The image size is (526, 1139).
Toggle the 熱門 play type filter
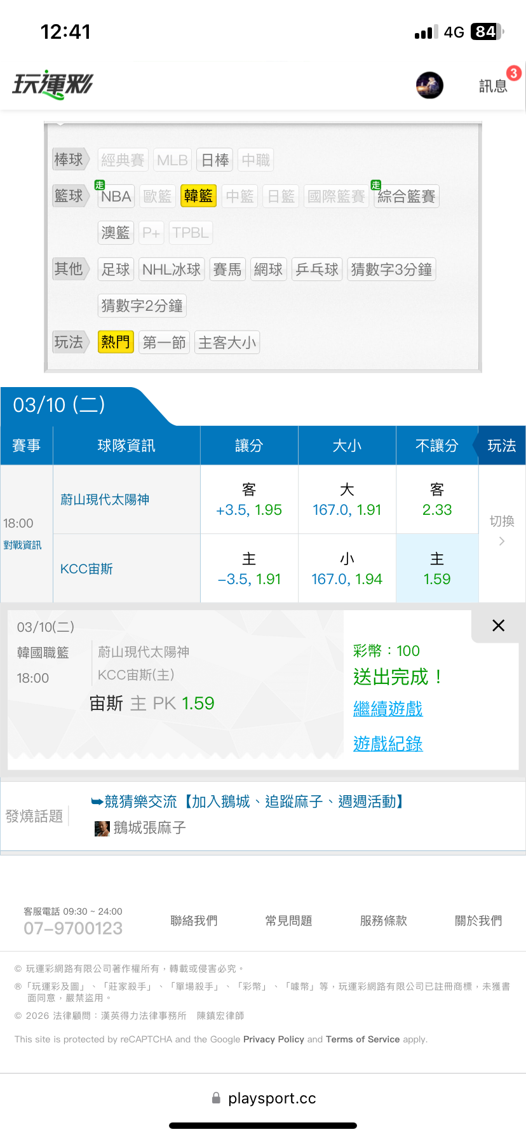coord(116,343)
